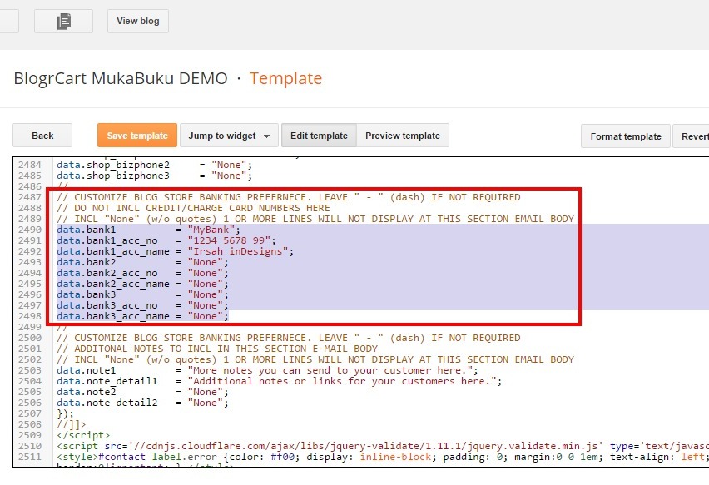Viewport: 709px width, 485px height.
Task: Click the posts pages icon button
Action: tap(64, 22)
